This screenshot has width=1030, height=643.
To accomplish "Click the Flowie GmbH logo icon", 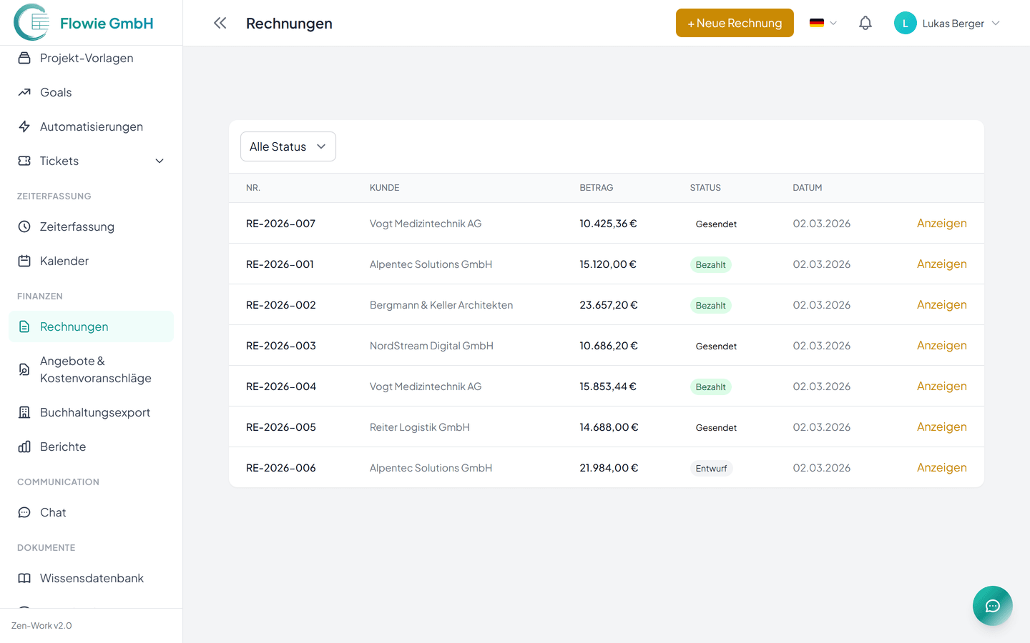I will tap(31, 23).
